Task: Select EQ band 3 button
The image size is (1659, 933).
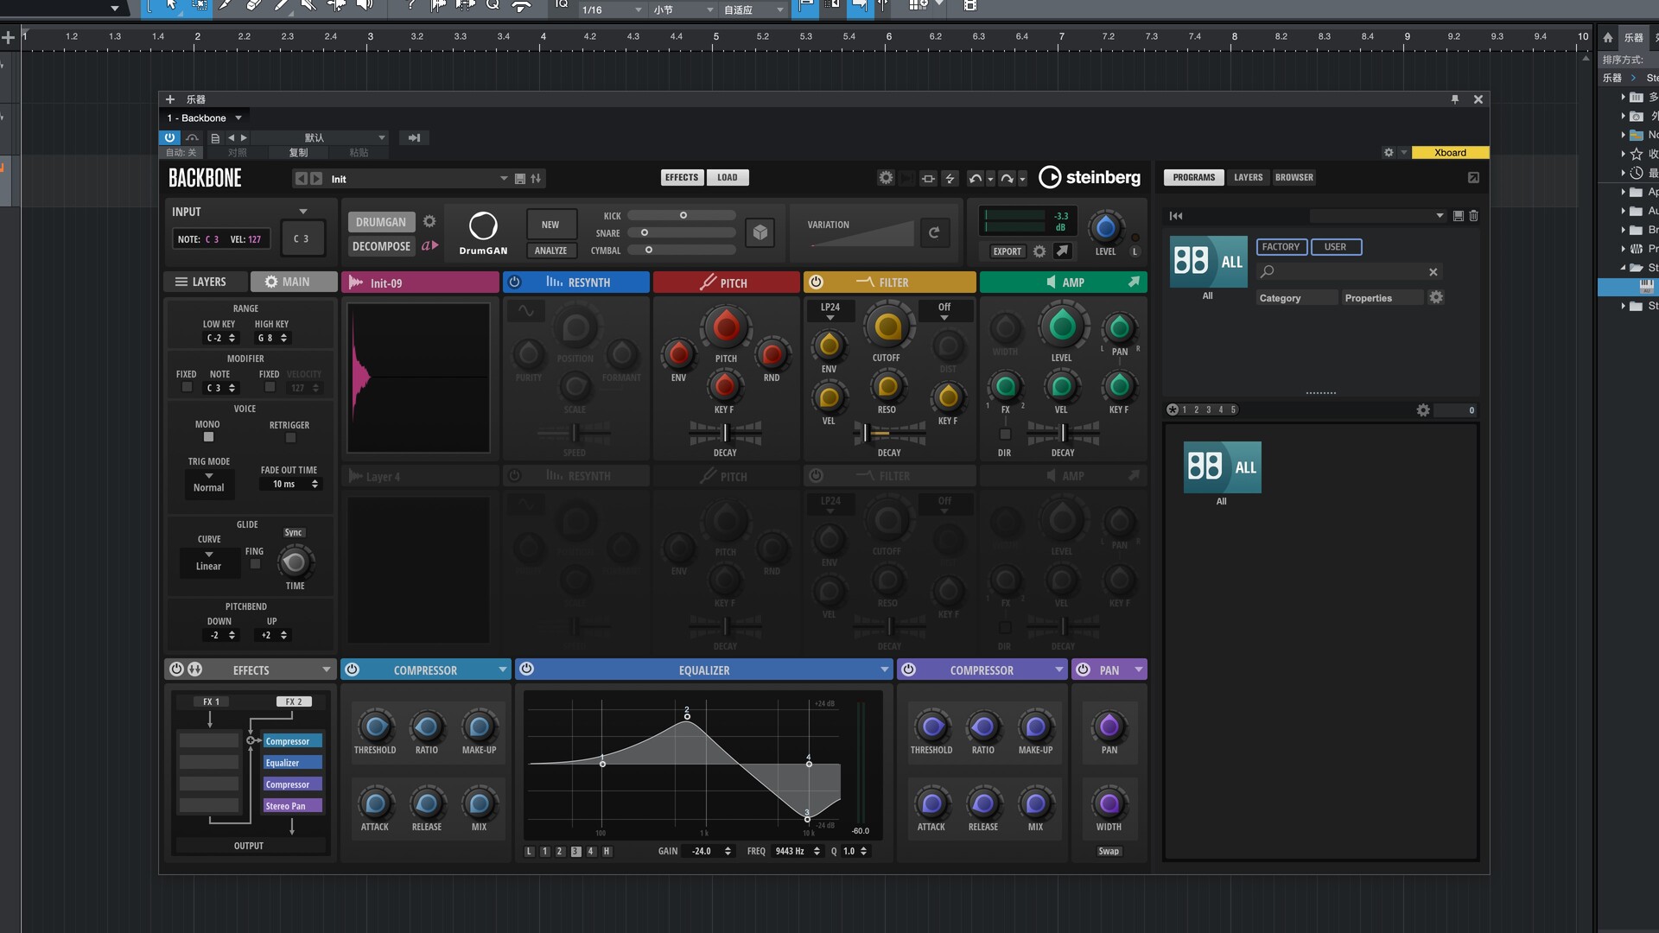Action: point(575,851)
